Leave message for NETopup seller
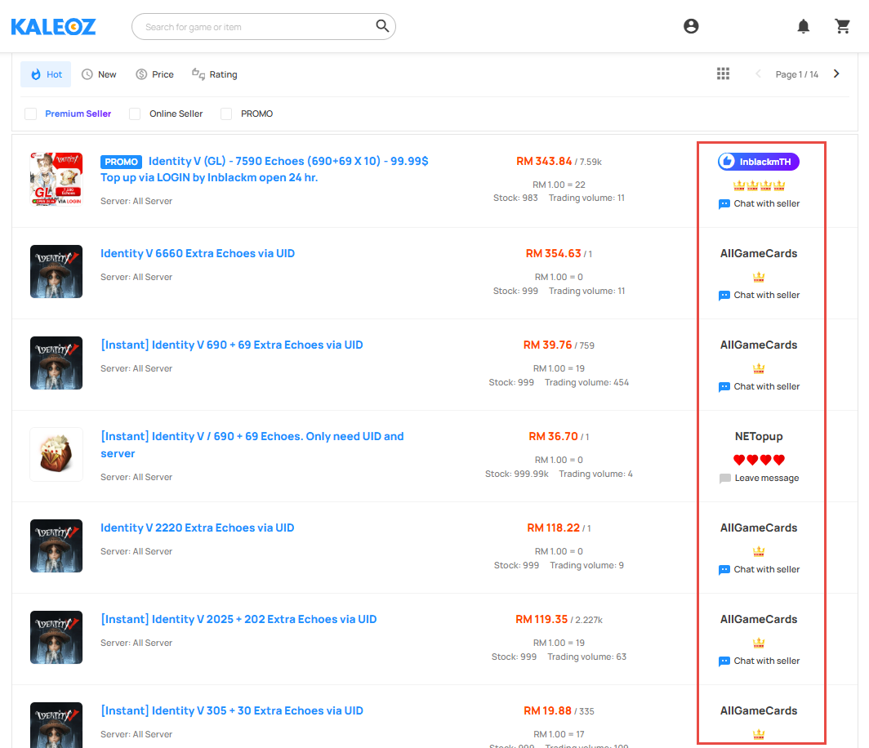 coord(759,479)
